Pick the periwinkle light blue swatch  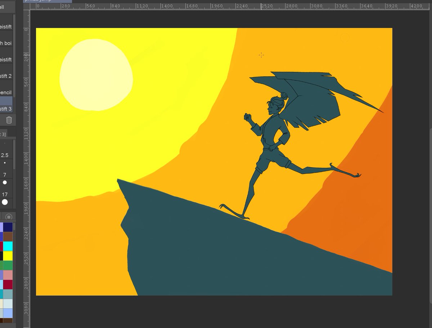click(8, 313)
